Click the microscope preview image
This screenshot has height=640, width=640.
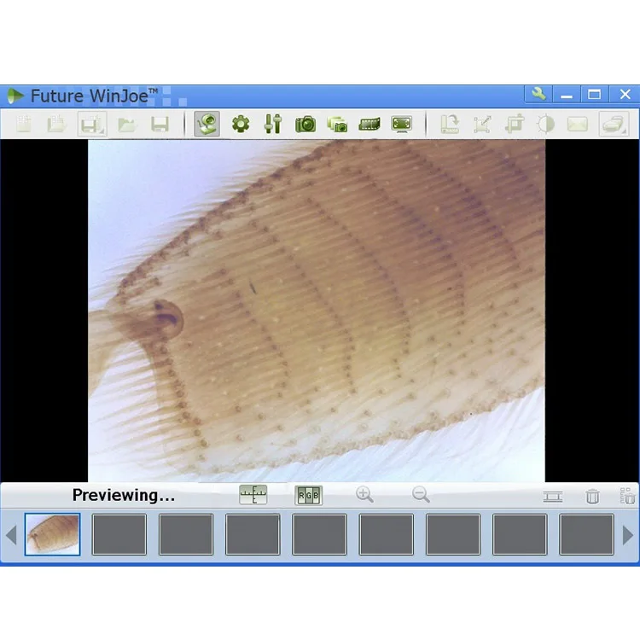tap(317, 311)
